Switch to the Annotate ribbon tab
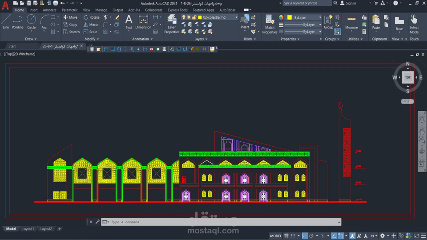Image resolution: width=427 pixels, height=240 pixels. [x=49, y=10]
